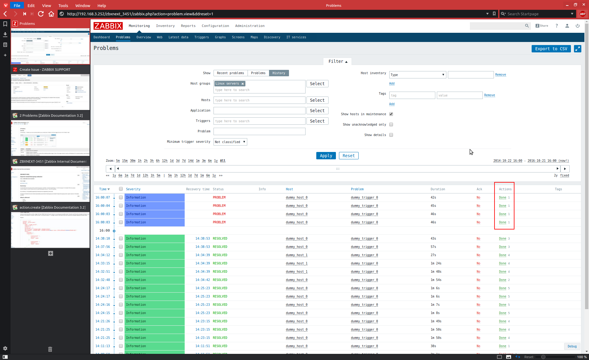Image resolution: width=589 pixels, height=360 pixels.
Task: Enable the Show details checkbox
Action: point(391,135)
